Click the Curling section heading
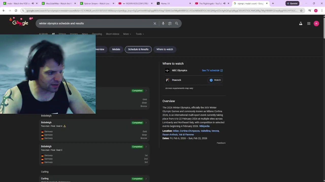 point(45,172)
